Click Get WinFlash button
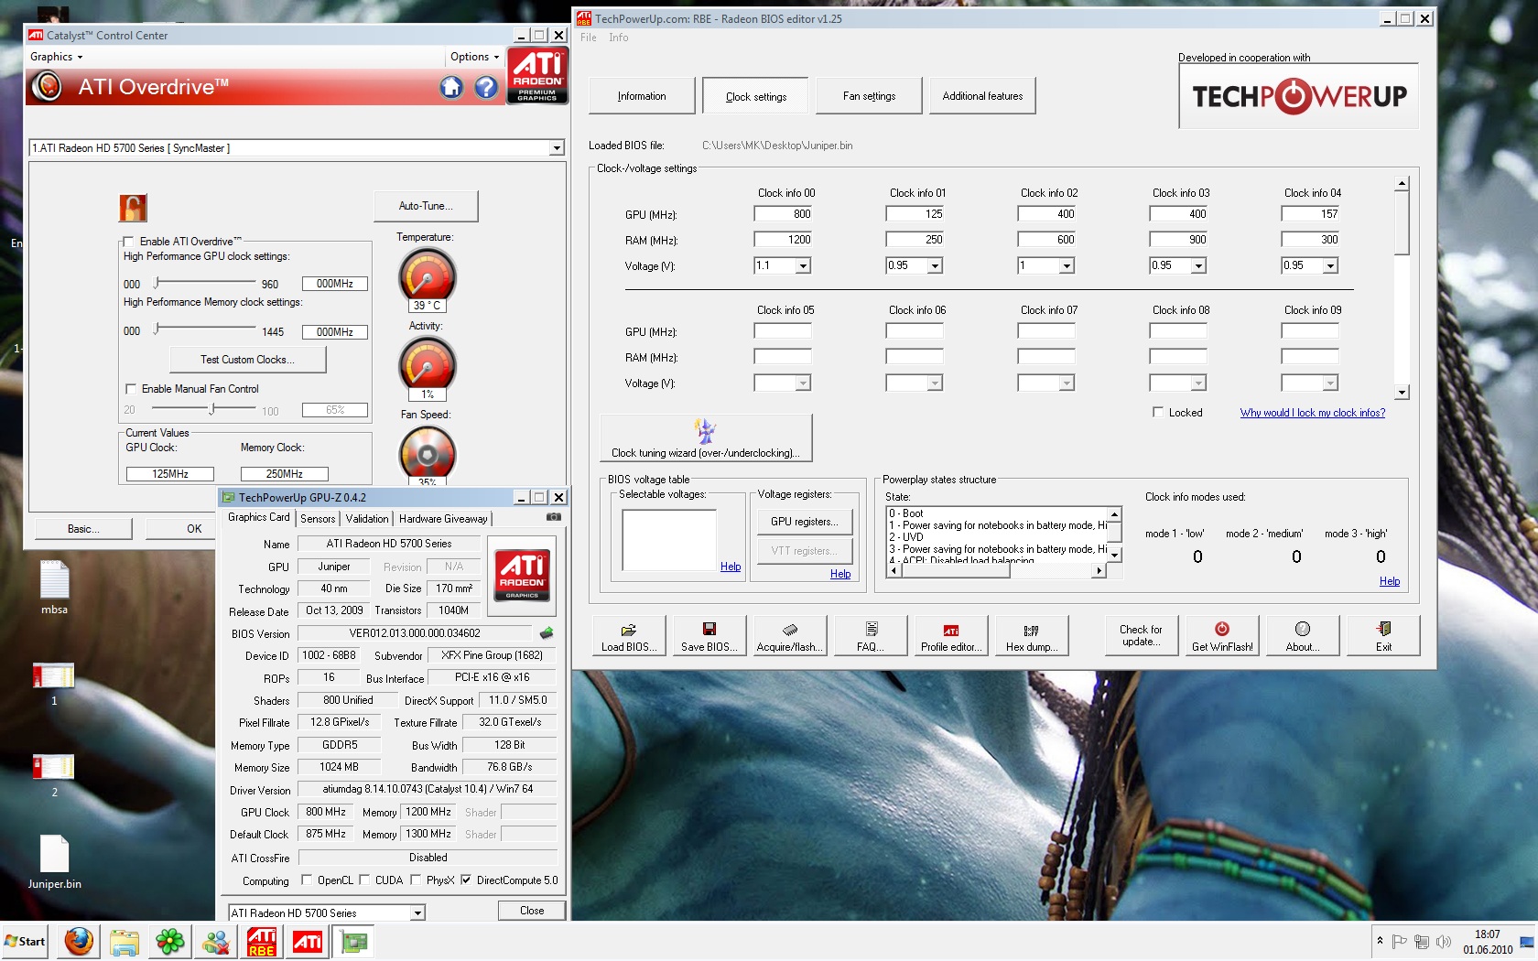The height and width of the screenshot is (961, 1538). (1221, 635)
